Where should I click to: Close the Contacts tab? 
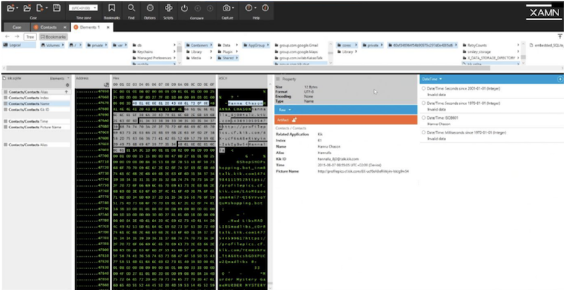[x=65, y=27]
